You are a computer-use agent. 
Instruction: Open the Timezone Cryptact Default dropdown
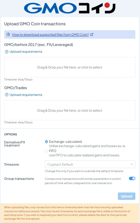90,164
